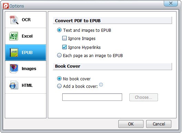
Task: Click the green EPUB book icon
Action: pyautogui.click(x=14, y=53)
